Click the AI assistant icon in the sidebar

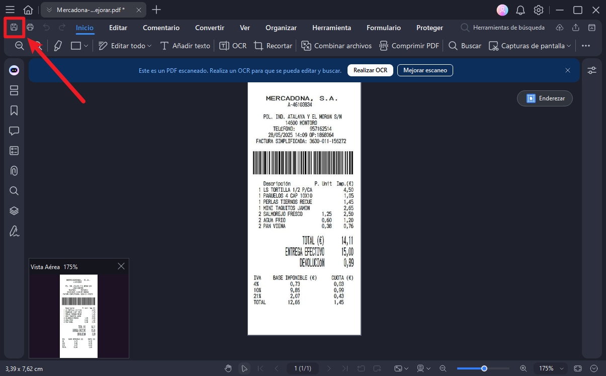[x=14, y=70]
